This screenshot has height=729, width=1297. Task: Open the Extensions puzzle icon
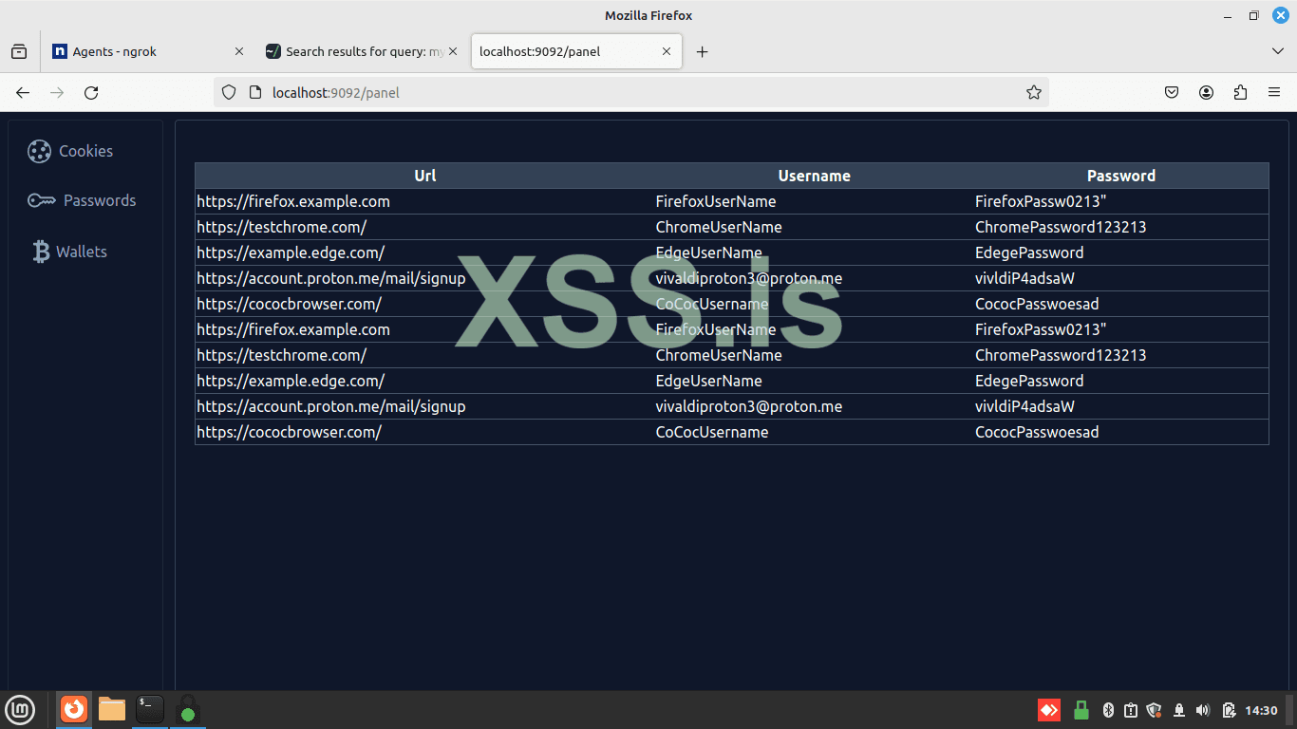1240,92
